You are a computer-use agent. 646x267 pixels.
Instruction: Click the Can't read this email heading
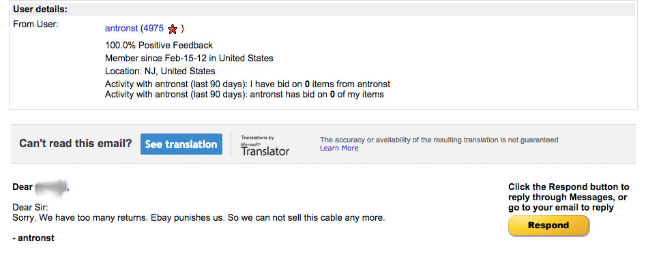pos(76,144)
